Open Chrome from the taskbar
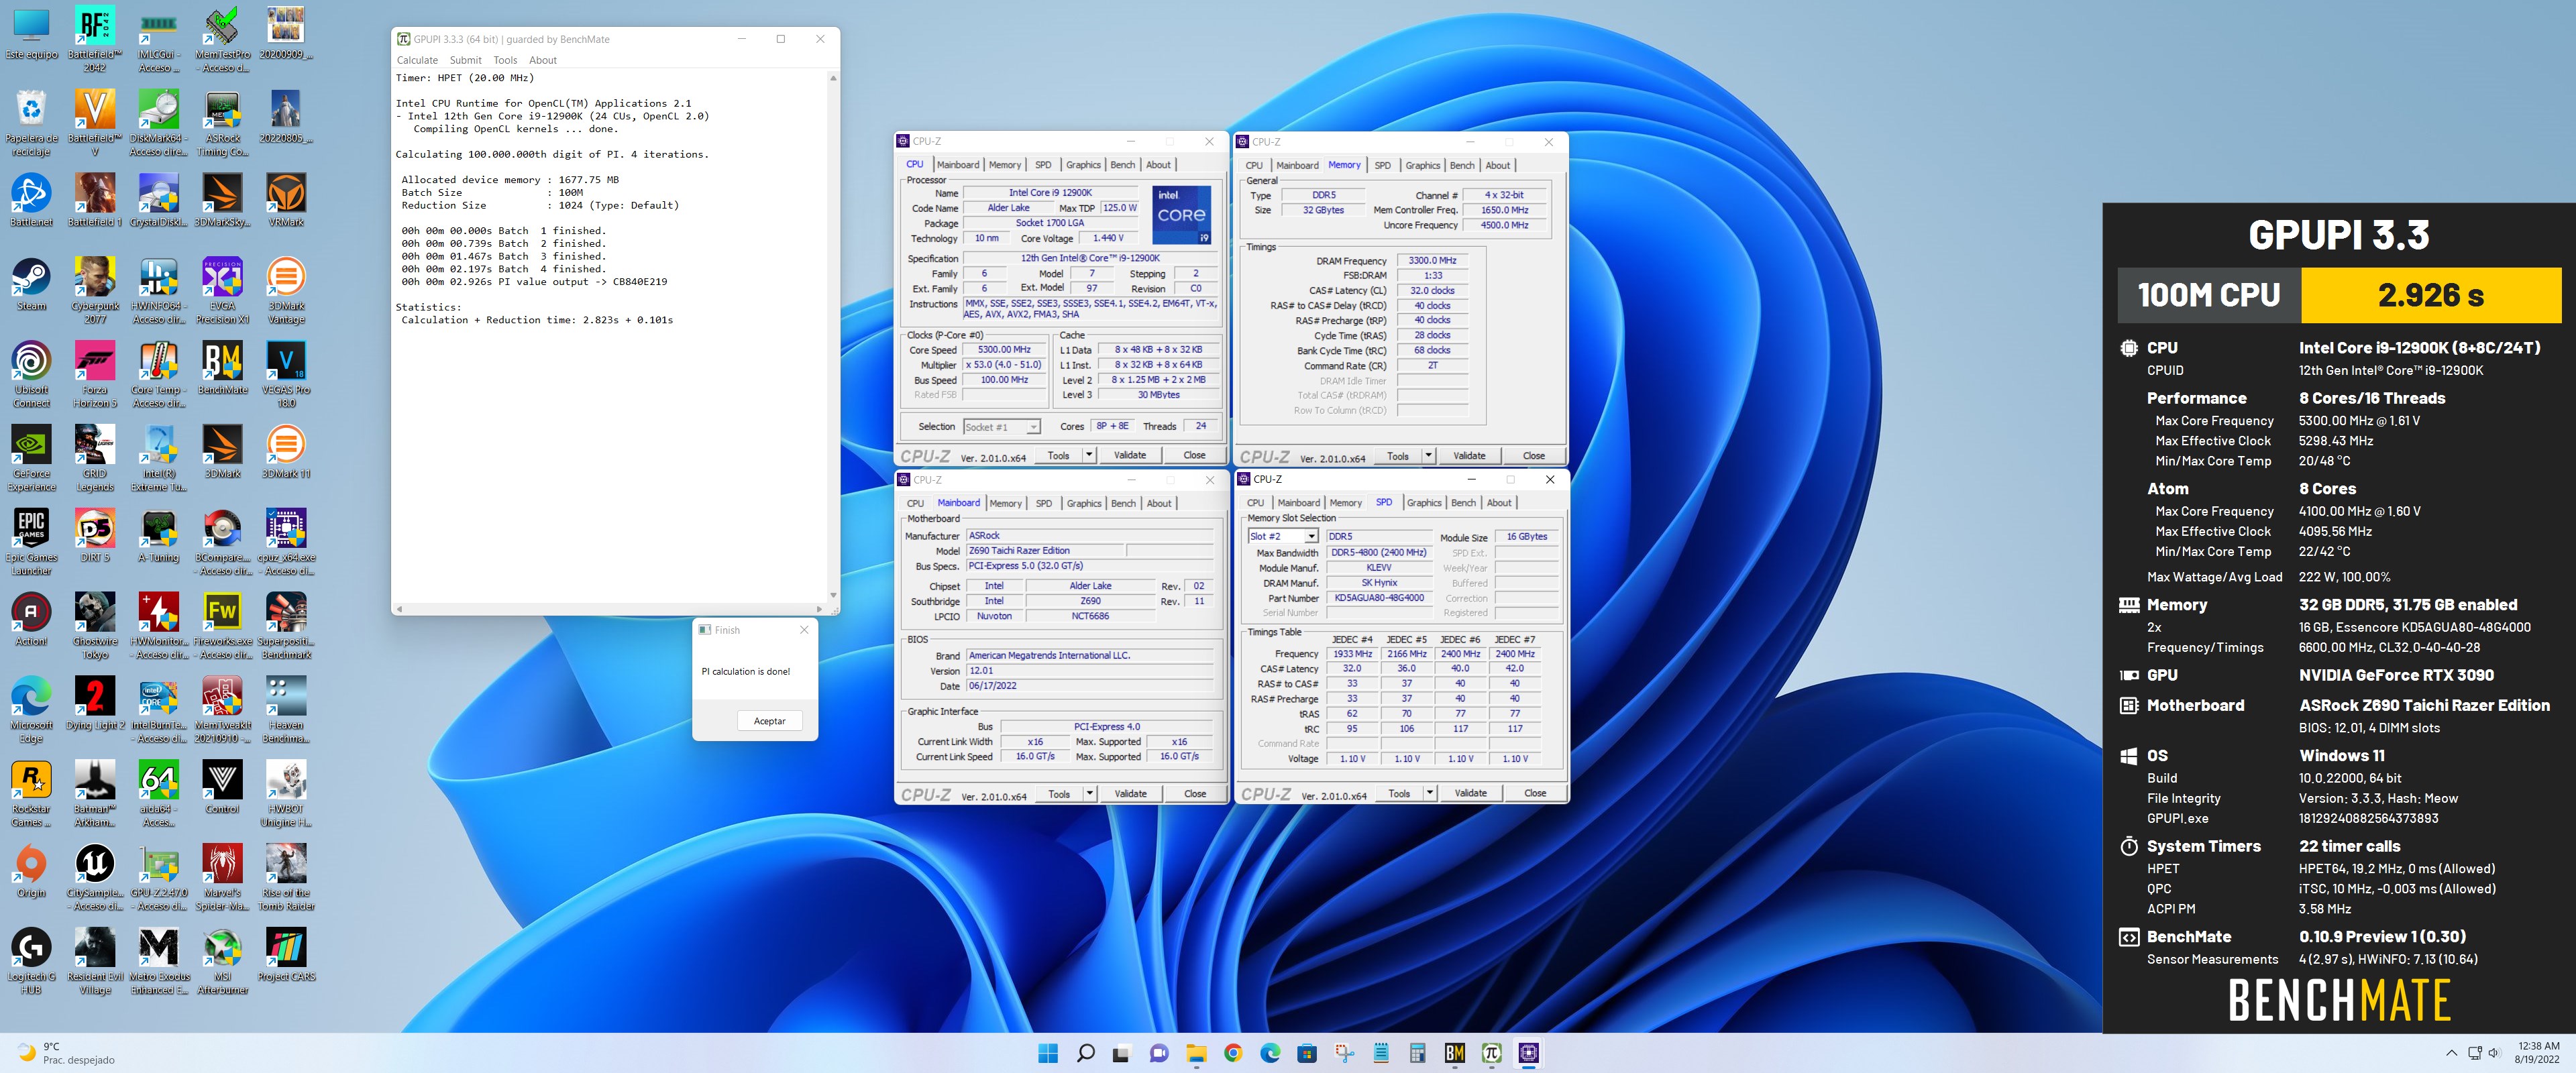The image size is (2576, 1073). tap(1233, 1053)
